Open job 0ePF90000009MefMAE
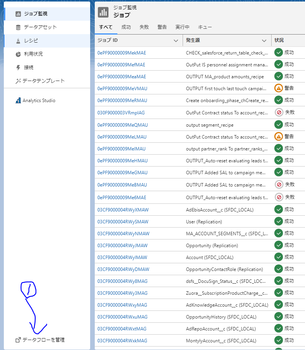This screenshot has height=350, width=305. click(121, 65)
